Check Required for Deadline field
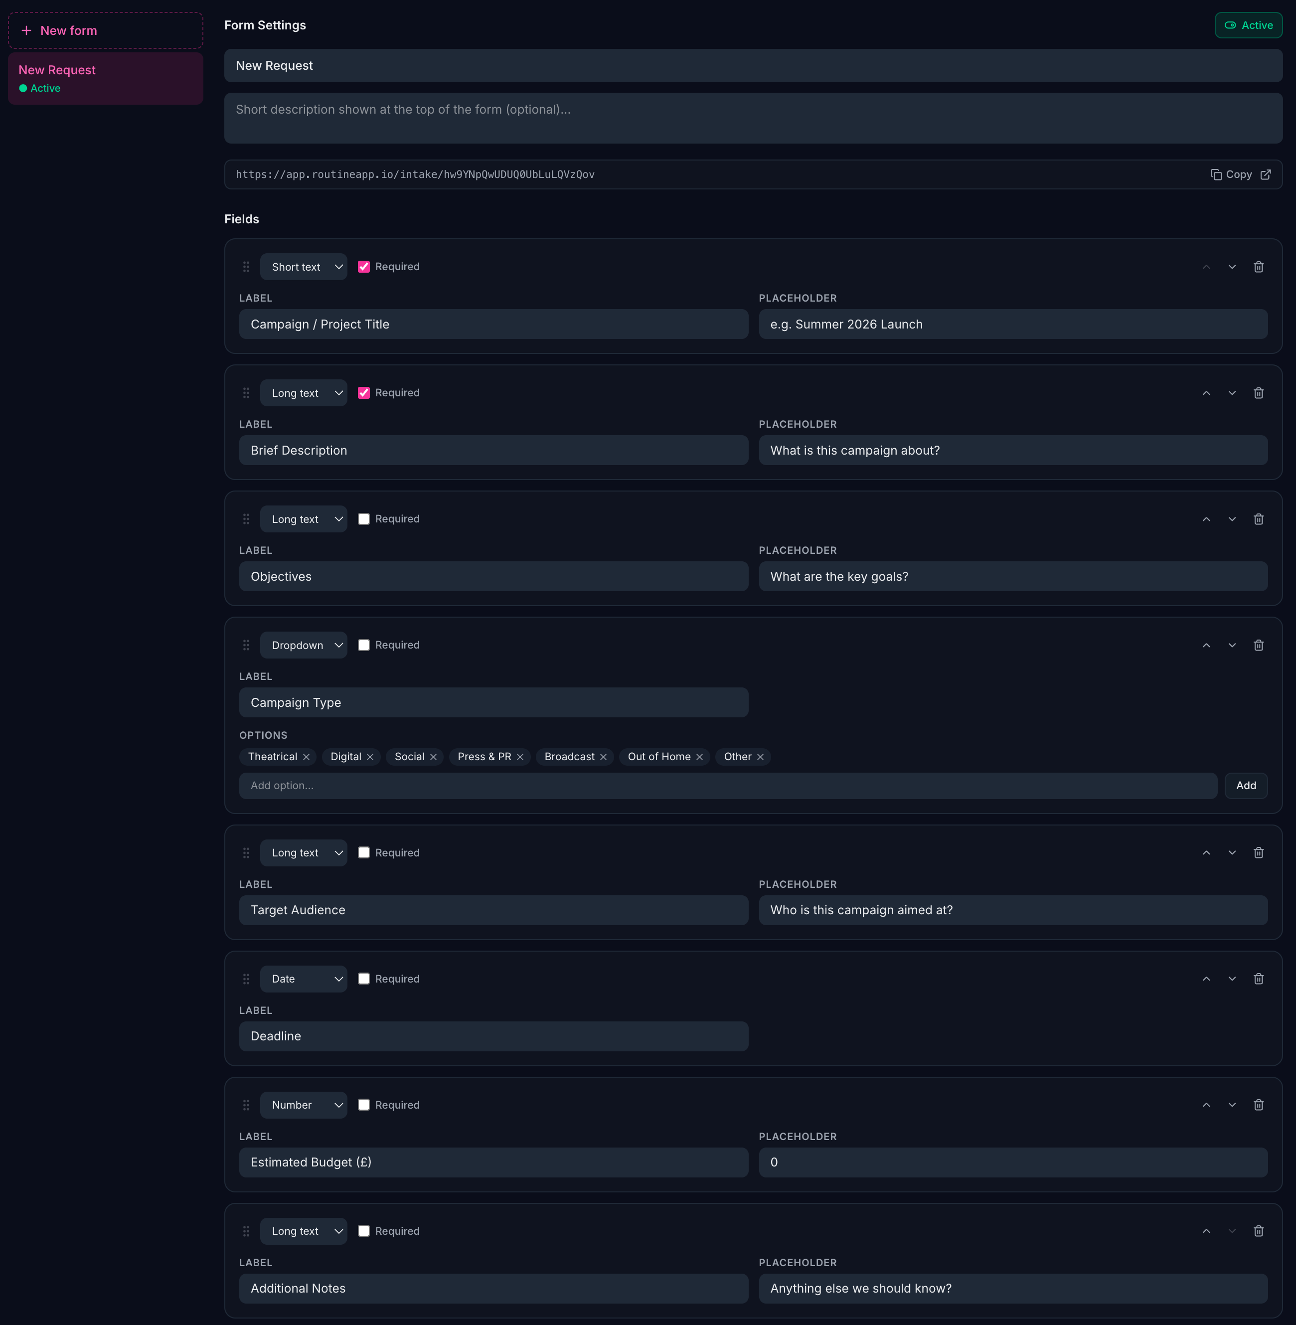 [364, 979]
